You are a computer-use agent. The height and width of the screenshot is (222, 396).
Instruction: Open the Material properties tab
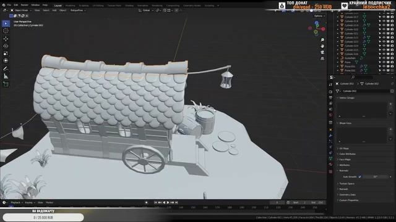click(x=330, y=165)
